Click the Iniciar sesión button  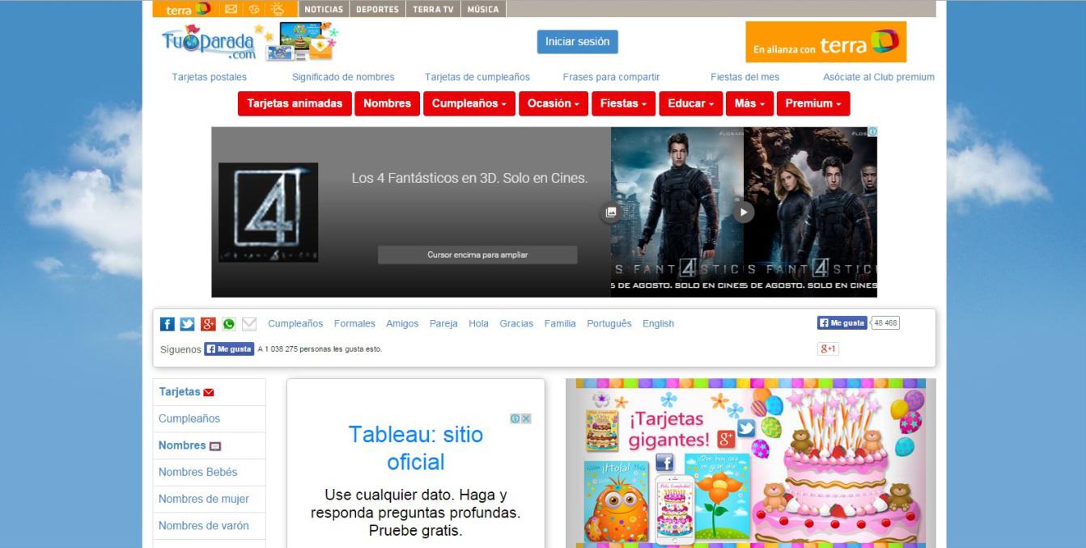[x=577, y=42]
